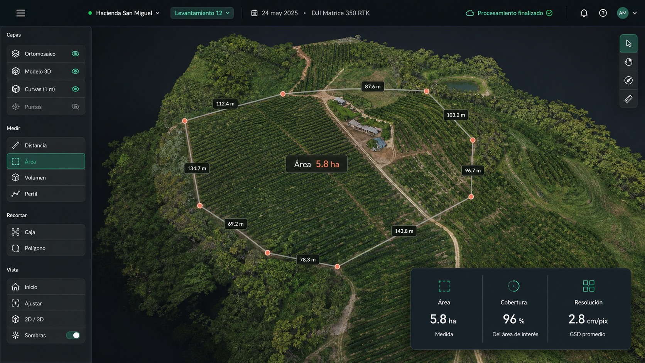Click the 78.3 m segment label
Image resolution: width=645 pixels, height=363 pixels.
point(308,260)
